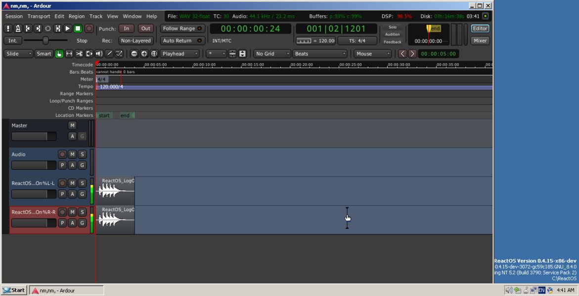
Task: Open the No Grid dropdown
Action: pyautogui.click(x=272, y=54)
